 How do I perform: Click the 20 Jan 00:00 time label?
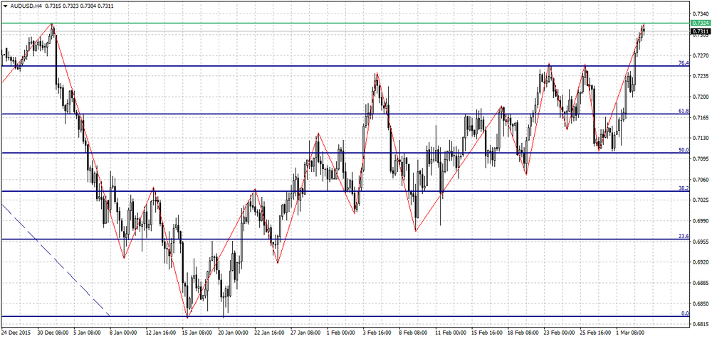pos(234,333)
